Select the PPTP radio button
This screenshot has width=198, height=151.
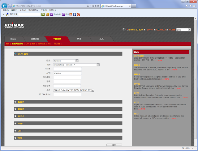[15, 124]
